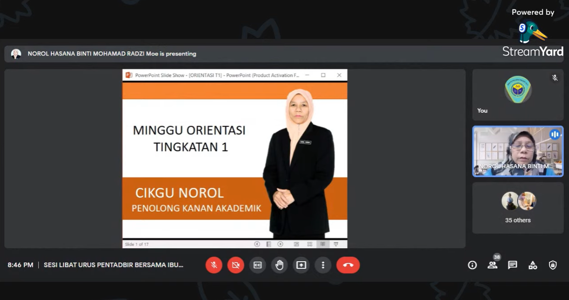Open the in-call chat panel
The width and height of the screenshot is (569, 300).
(512, 265)
